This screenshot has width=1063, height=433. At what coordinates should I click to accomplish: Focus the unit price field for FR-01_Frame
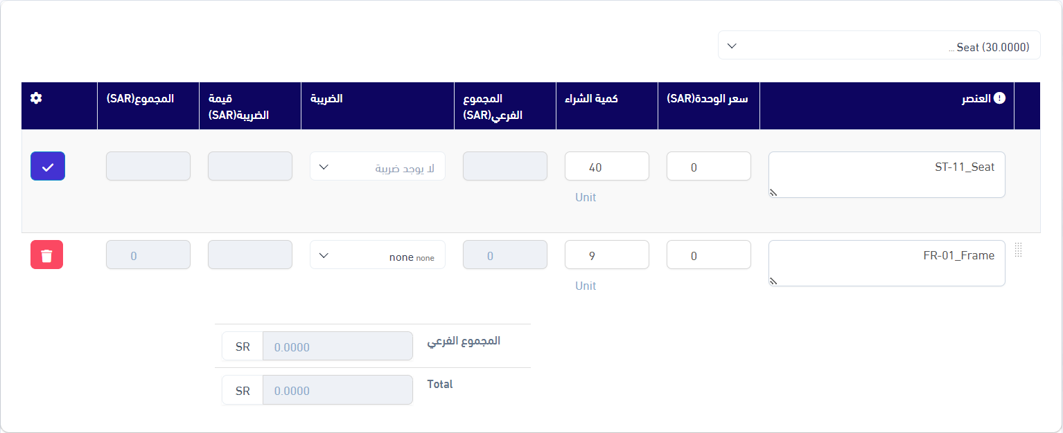708,255
